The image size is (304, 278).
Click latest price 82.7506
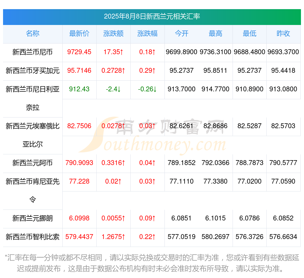click(x=79, y=126)
